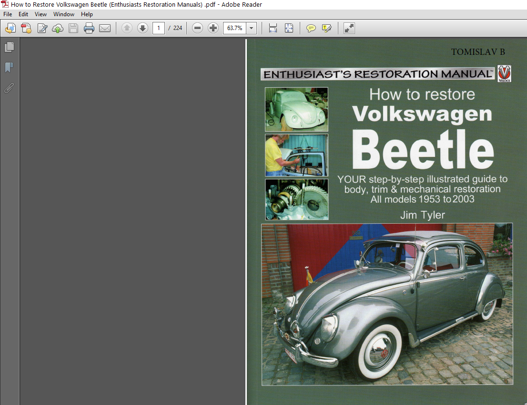Image resolution: width=527 pixels, height=405 pixels.
Task: Click the 'Volkswagen' title word
Action: point(422,114)
